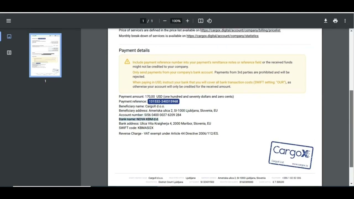This screenshot has height=199, width=354.
Task: Print the invoice document
Action: click(335, 21)
